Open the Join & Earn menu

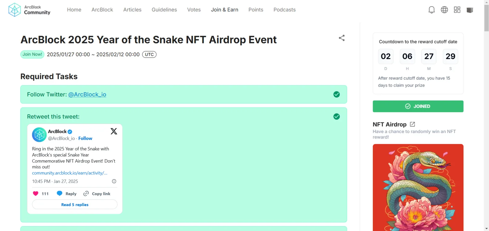225,10
